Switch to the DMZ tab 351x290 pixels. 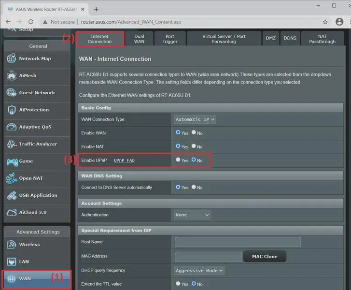coord(271,38)
